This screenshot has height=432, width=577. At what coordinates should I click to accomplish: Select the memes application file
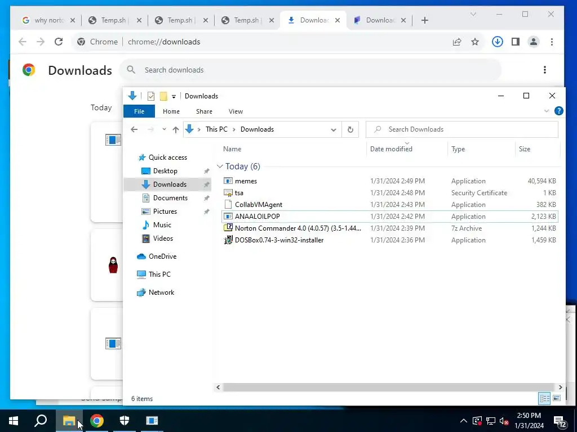[390, 181]
